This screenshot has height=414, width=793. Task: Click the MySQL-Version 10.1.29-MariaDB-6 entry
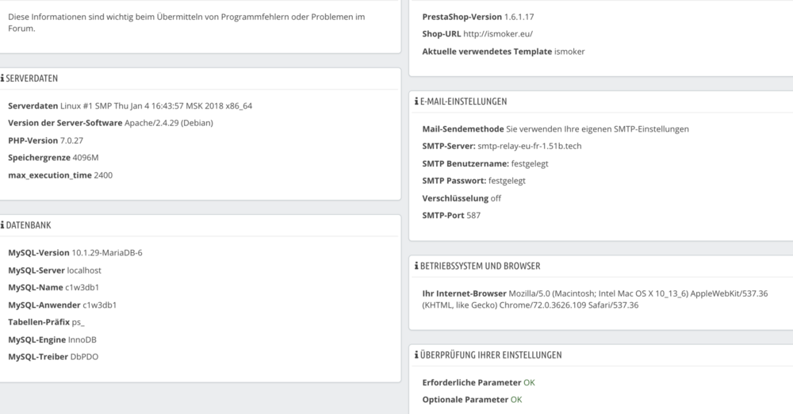107,253
